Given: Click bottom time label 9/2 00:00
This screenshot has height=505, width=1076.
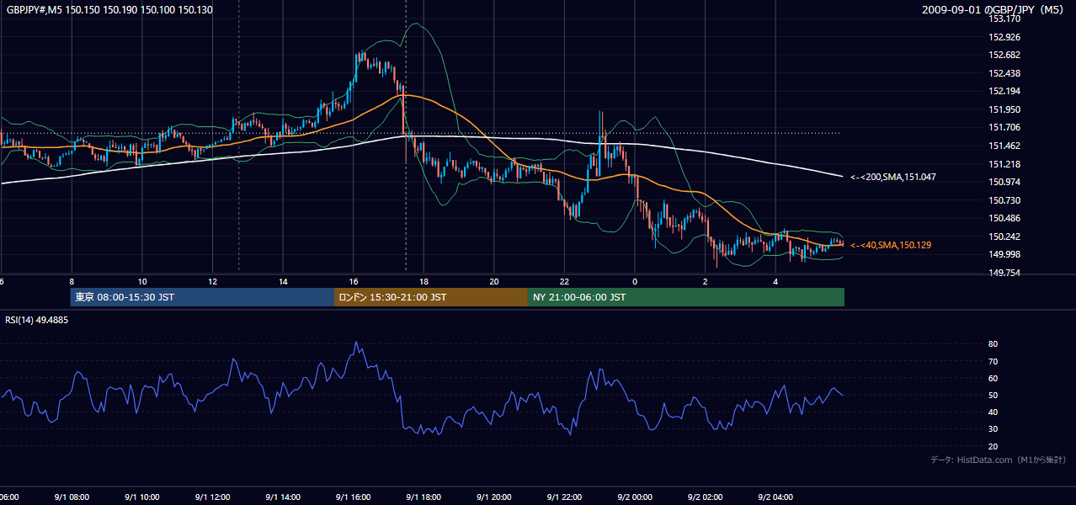Looking at the screenshot, I should (x=635, y=497).
